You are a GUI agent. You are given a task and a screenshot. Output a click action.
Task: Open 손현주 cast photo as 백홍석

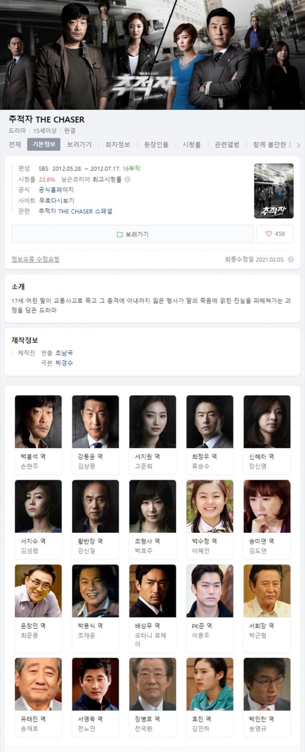click(38, 421)
